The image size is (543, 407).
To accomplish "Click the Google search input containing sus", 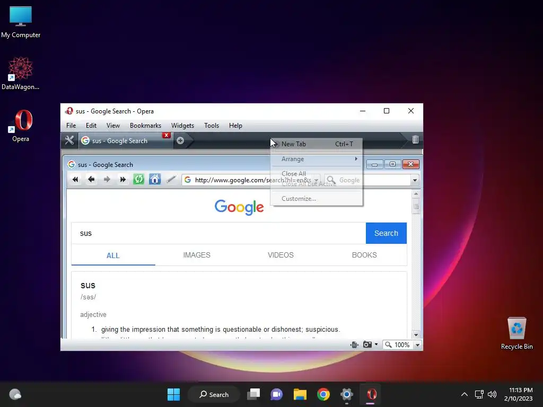I will click(218, 233).
